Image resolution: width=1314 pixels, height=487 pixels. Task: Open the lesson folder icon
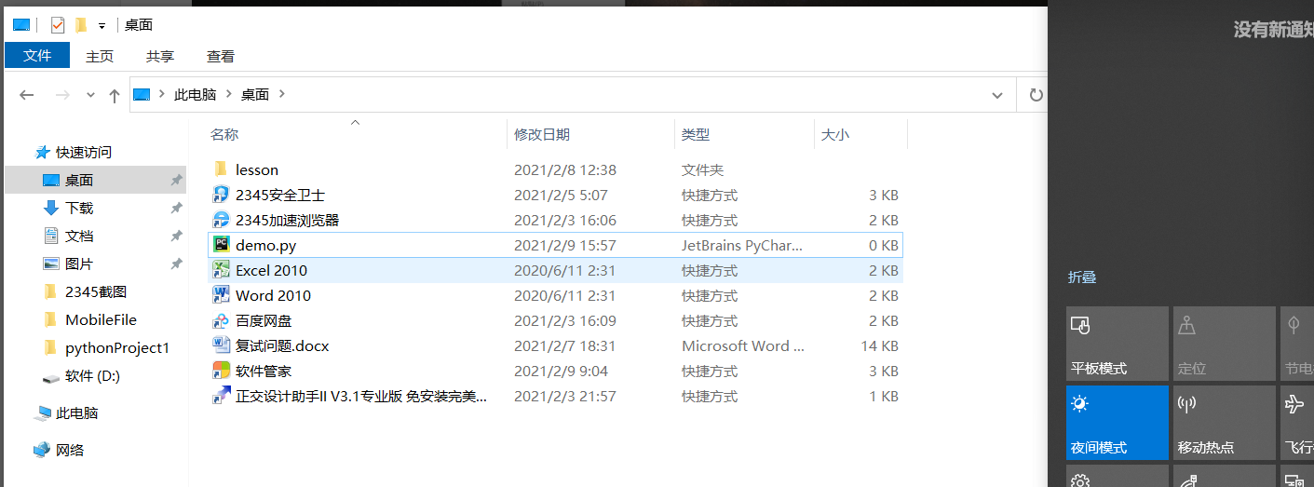pyautogui.click(x=221, y=169)
